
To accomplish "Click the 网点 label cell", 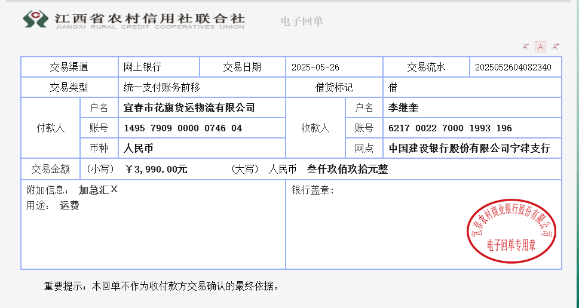I will tap(364, 148).
